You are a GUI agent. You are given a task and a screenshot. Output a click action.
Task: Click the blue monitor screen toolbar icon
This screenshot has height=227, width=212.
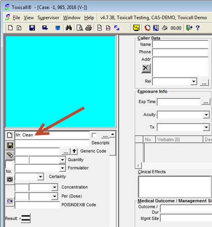[x=58, y=28]
